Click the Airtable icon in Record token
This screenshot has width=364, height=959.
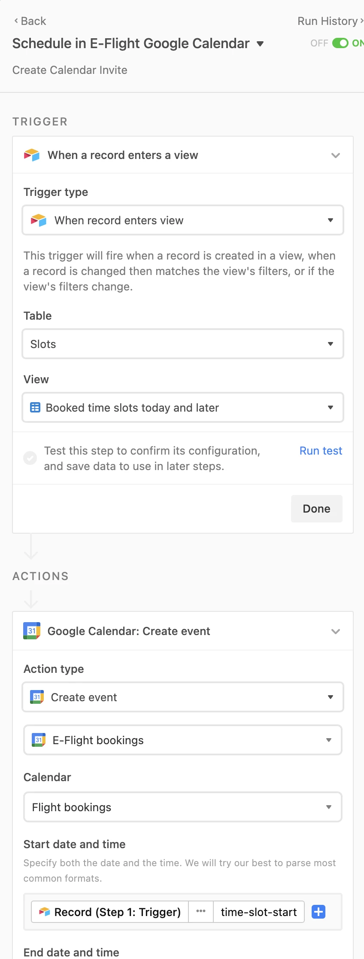(x=45, y=912)
